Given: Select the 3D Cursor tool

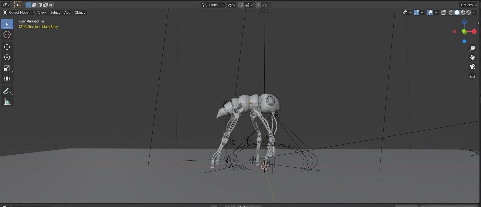Looking at the screenshot, I should click(7, 35).
